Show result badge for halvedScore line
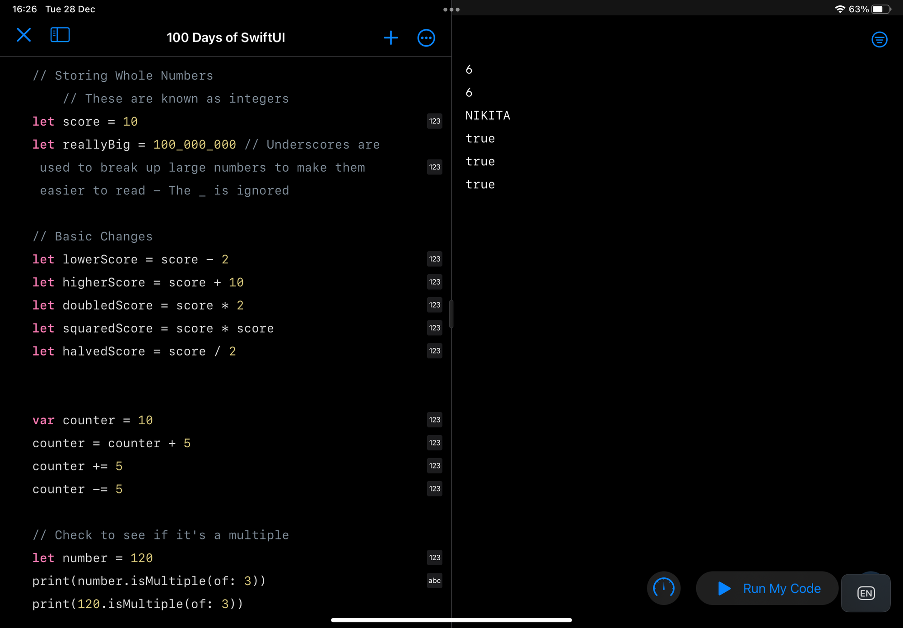The height and width of the screenshot is (628, 903). [x=435, y=351]
